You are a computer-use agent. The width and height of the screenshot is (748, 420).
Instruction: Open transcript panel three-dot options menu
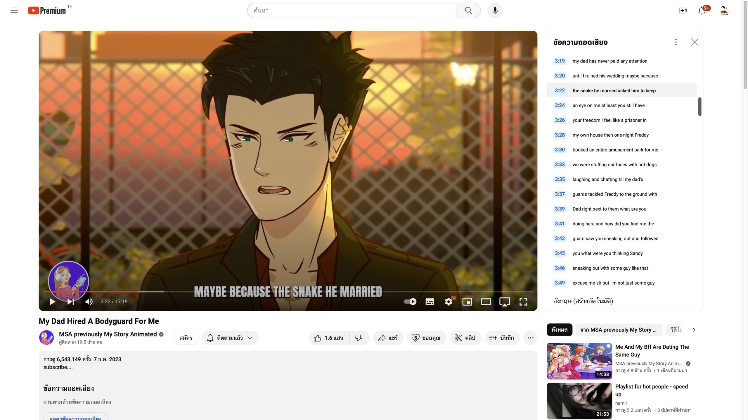676,42
